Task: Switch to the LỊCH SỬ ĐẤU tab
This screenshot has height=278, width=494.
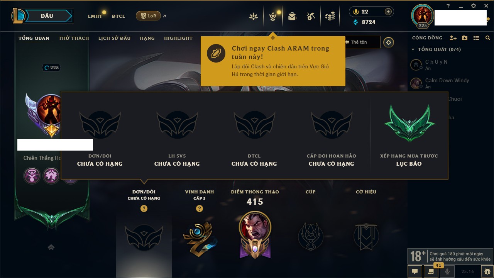Action: click(x=114, y=38)
